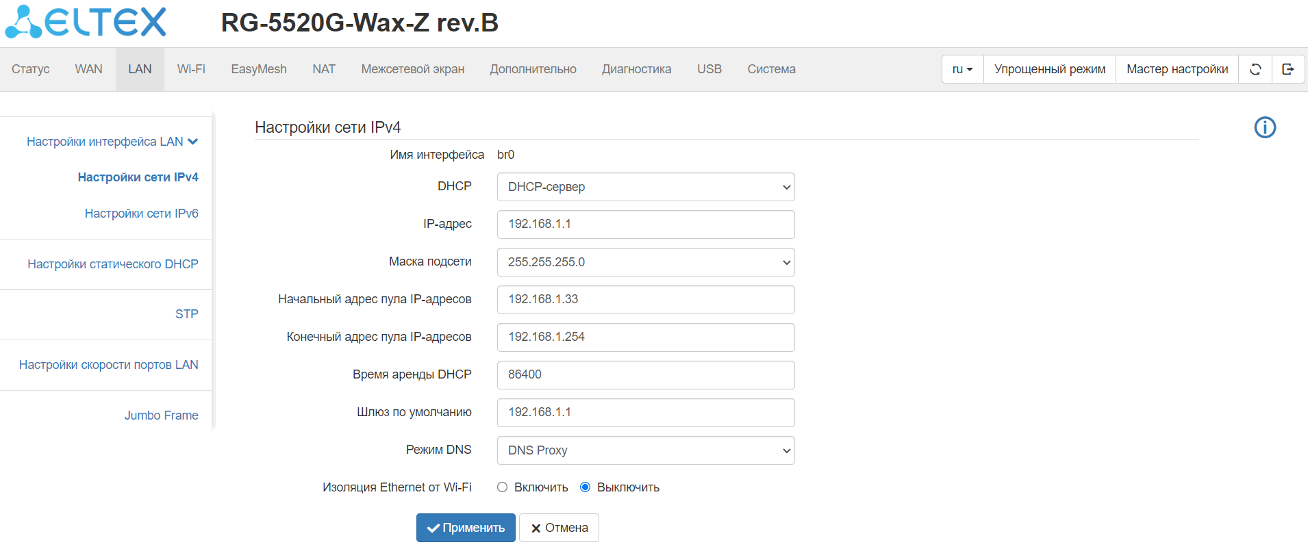Click the Применить apply button
The width and height of the screenshot is (1308, 551).
[x=466, y=528]
